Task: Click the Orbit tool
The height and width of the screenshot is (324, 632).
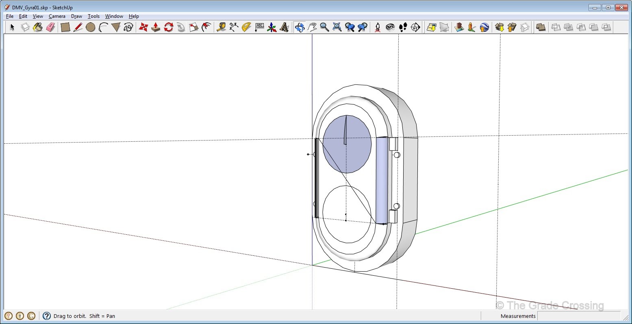Action: pos(300,27)
